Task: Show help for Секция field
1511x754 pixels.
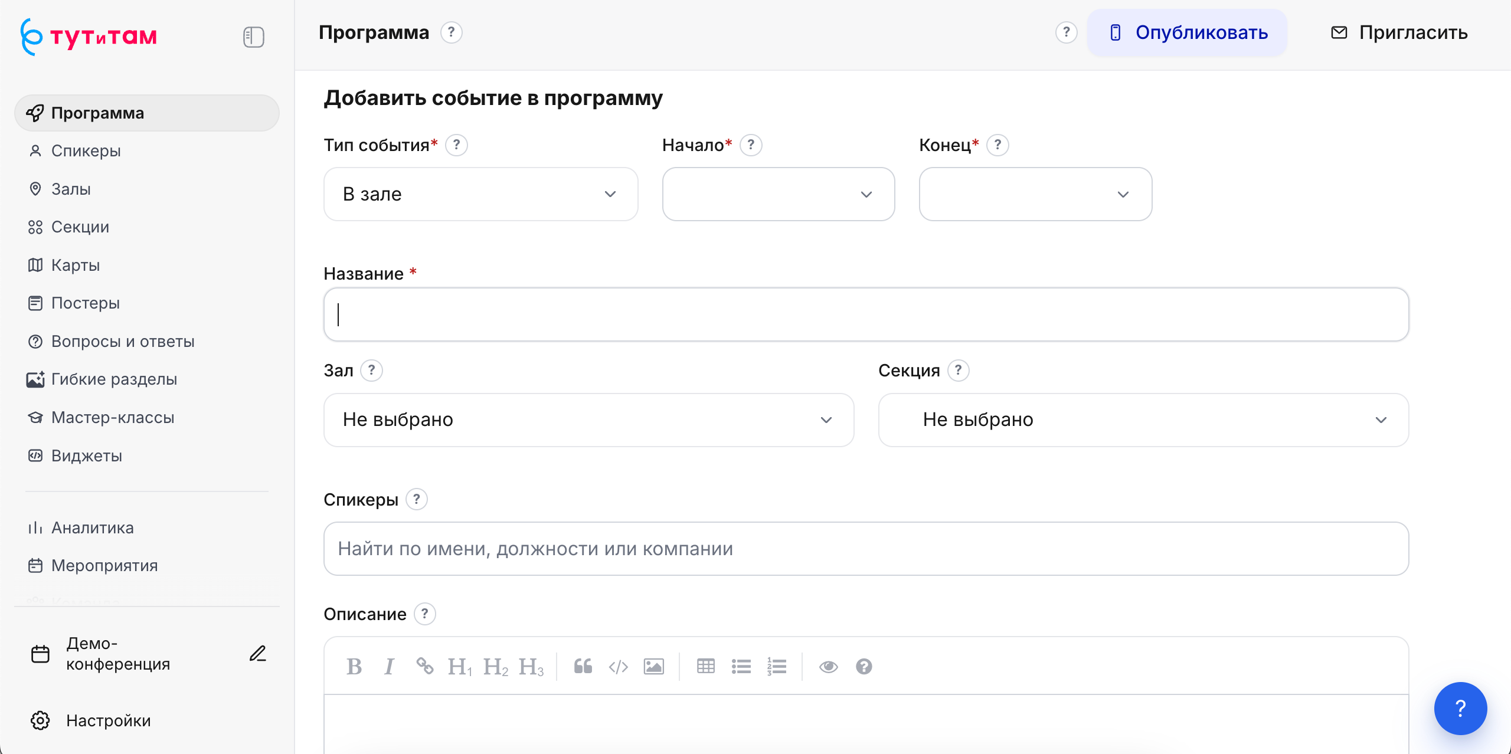Action: [959, 371]
